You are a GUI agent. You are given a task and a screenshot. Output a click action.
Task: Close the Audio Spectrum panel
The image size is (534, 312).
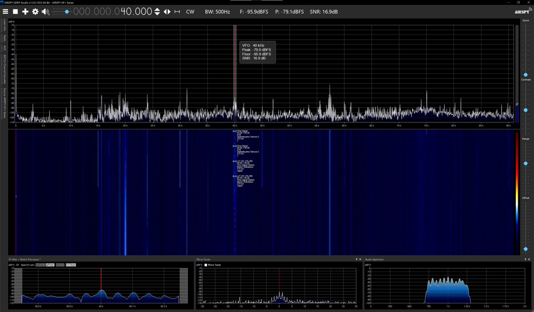529,259
